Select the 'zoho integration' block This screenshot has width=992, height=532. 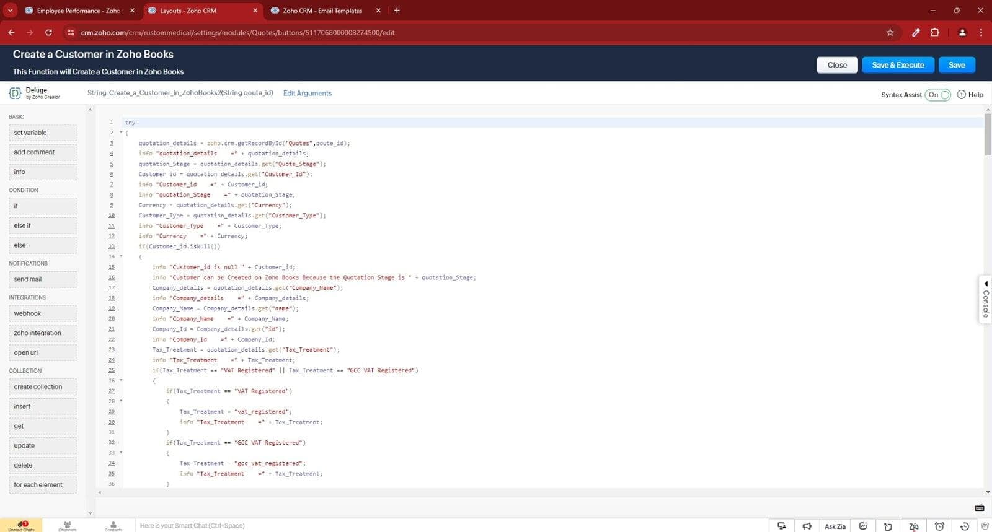(x=42, y=333)
